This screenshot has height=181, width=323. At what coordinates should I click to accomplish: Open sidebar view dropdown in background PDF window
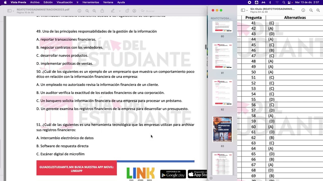click(x=13, y=11)
